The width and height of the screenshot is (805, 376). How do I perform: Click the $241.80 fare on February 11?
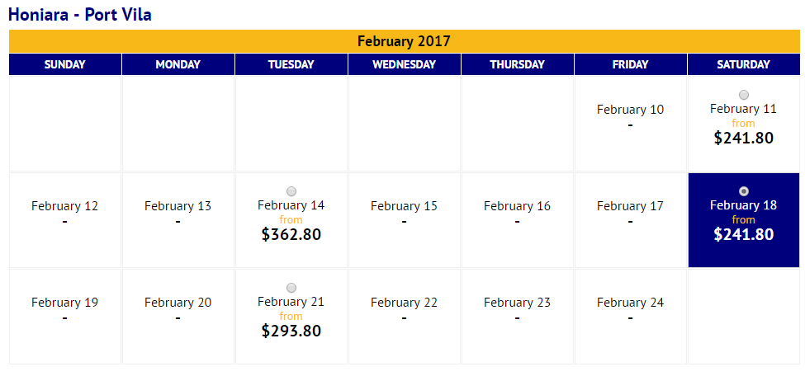[x=743, y=138]
